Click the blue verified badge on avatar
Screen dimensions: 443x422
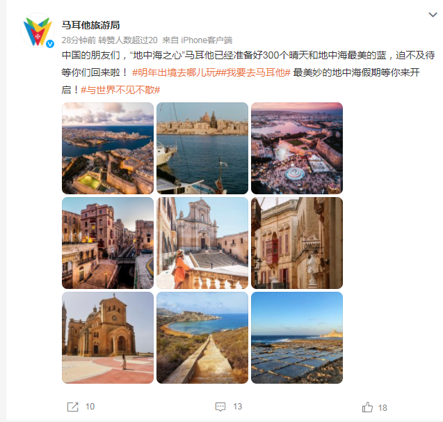pyautogui.click(x=50, y=44)
